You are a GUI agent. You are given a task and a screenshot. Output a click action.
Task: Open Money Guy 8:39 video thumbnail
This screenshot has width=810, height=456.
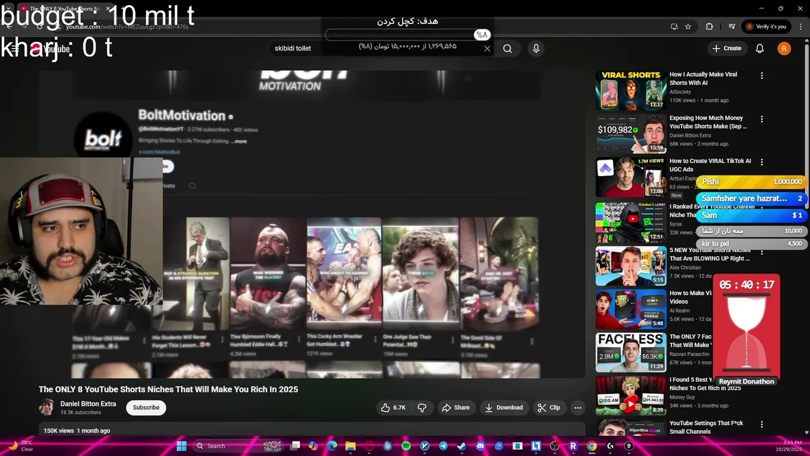pyautogui.click(x=631, y=395)
